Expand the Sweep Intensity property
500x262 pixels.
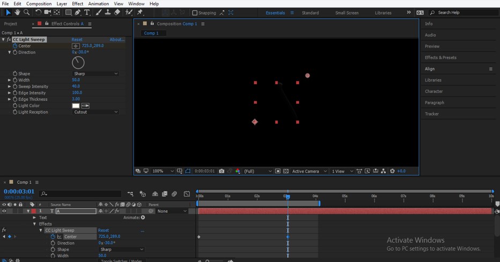coord(9,87)
